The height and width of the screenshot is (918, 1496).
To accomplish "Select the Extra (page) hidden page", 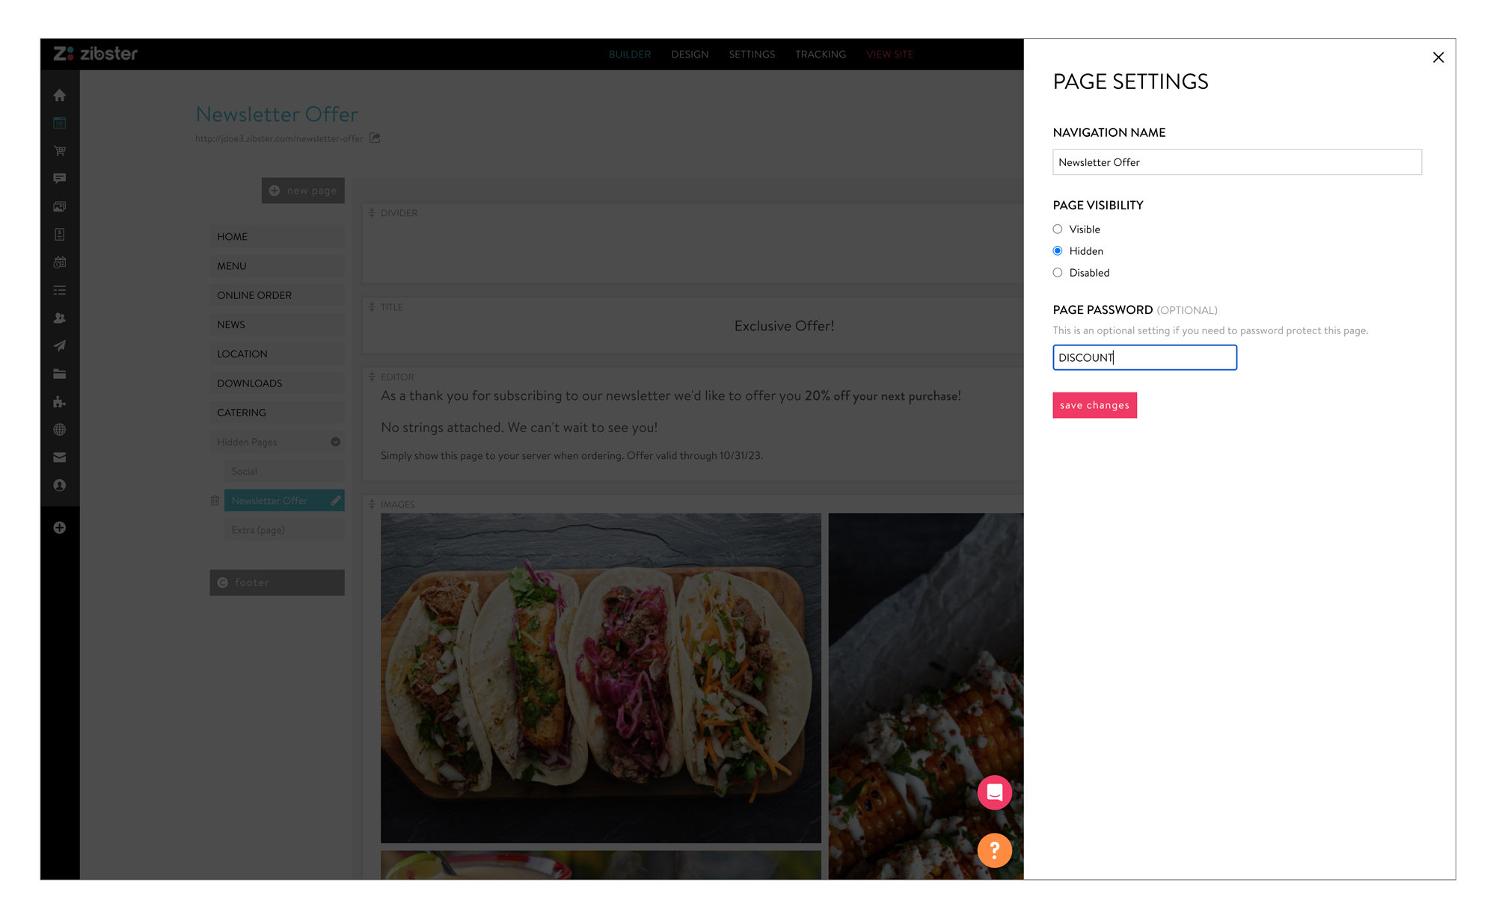I will [284, 530].
